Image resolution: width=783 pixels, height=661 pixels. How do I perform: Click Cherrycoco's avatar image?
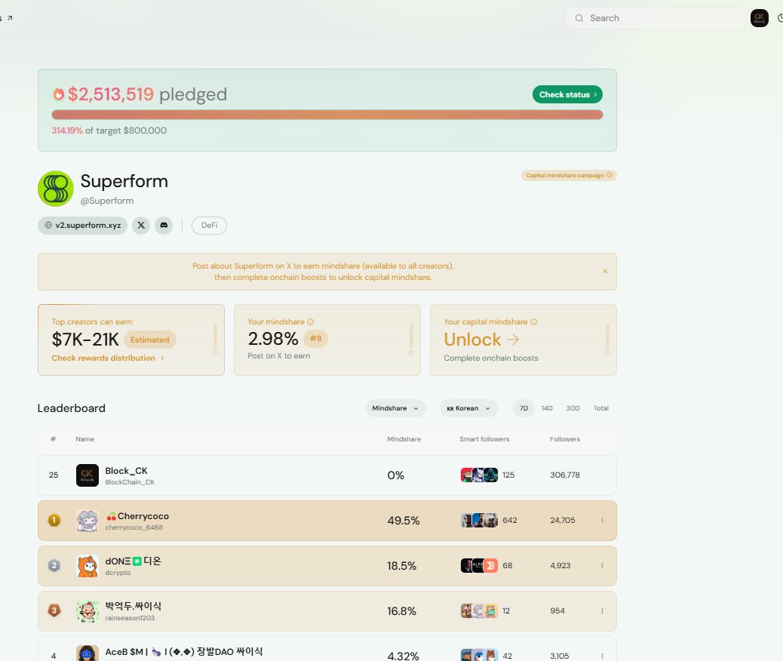88,521
